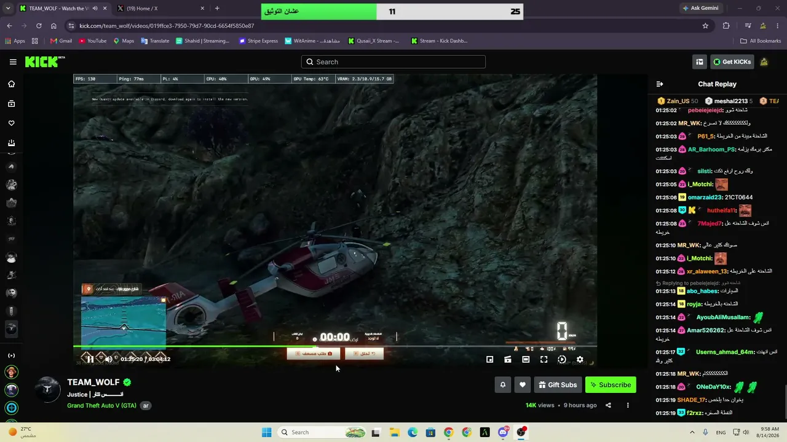Click the 'ar' language tag

[146, 405]
